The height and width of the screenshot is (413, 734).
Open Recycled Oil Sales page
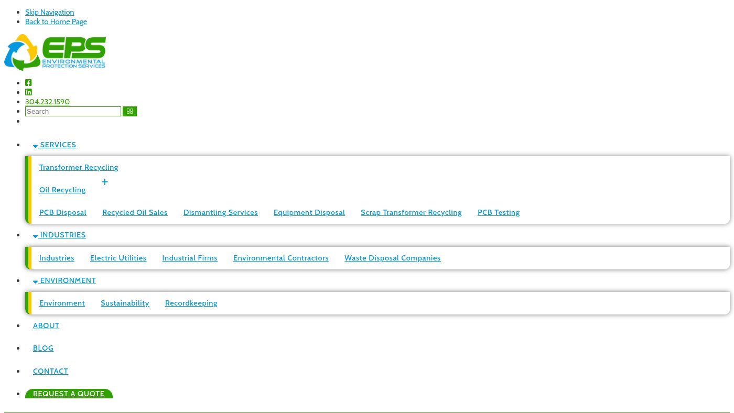135,213
